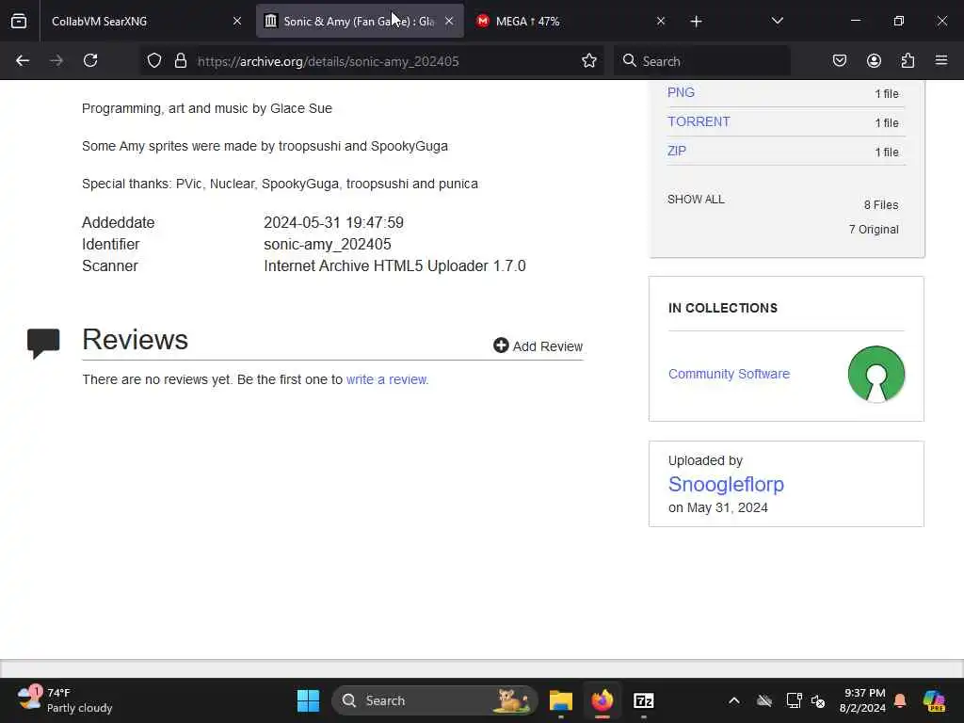Open the notification bell icon
The width and height of the screenshot is (964, 723).
[x=900, y=700]
